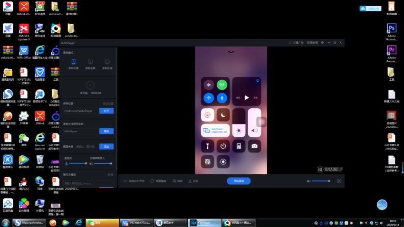
Task: Click the Windows Start button
Action: [5, 223]
